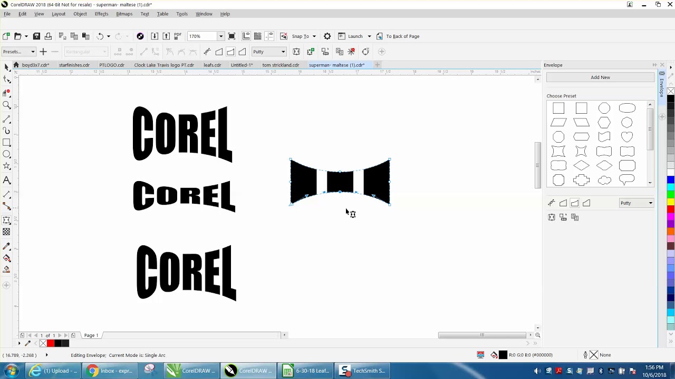Viewport: 675px width, 379px height.
Task: Open the Presets dropdown in property bar
Action: [x=18, y=52]
